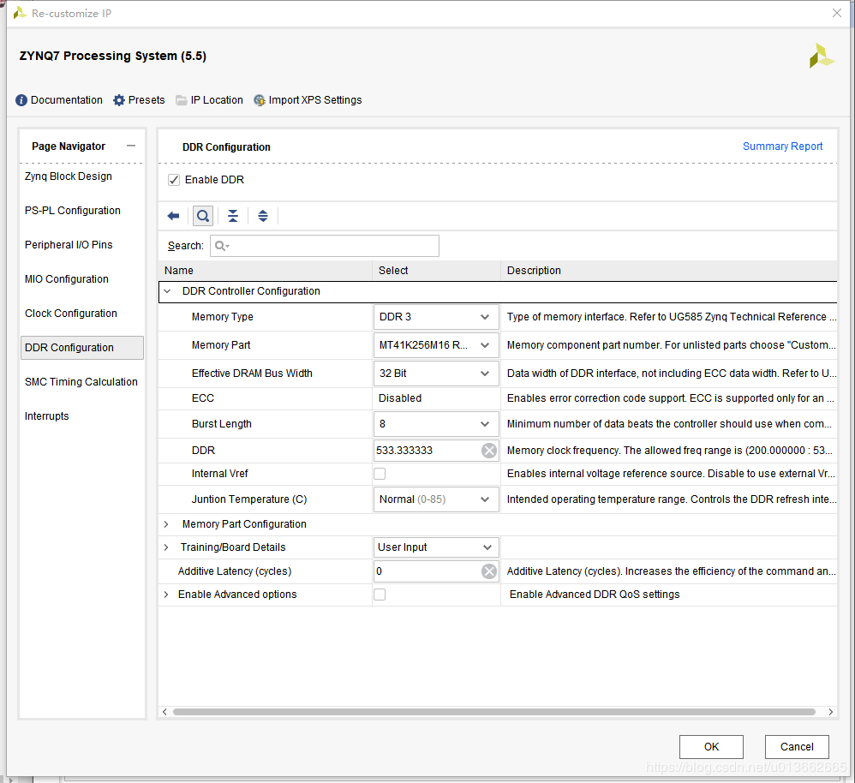Viewport: 855px width, 783px height.
Task: Go to SMC Timing Calculation page
Action: point(81,382)
